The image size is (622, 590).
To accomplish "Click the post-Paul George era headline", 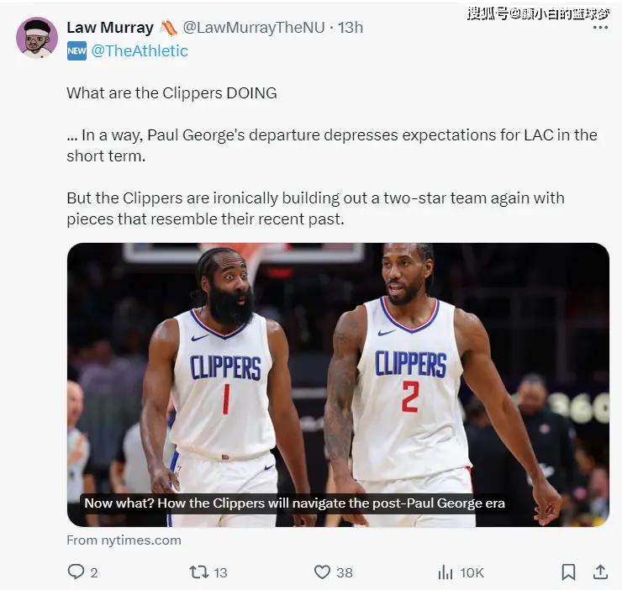I will 294,503.
